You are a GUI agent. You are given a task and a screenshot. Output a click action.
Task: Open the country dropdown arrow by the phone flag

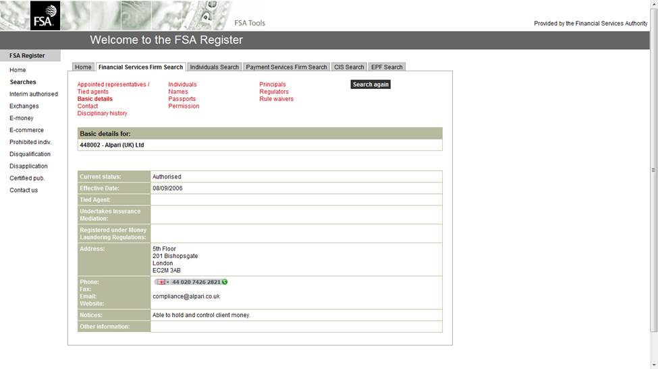(x=168, y=282)
